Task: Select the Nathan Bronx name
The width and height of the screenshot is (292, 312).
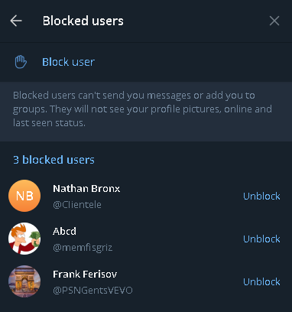Action: [86, 189]
